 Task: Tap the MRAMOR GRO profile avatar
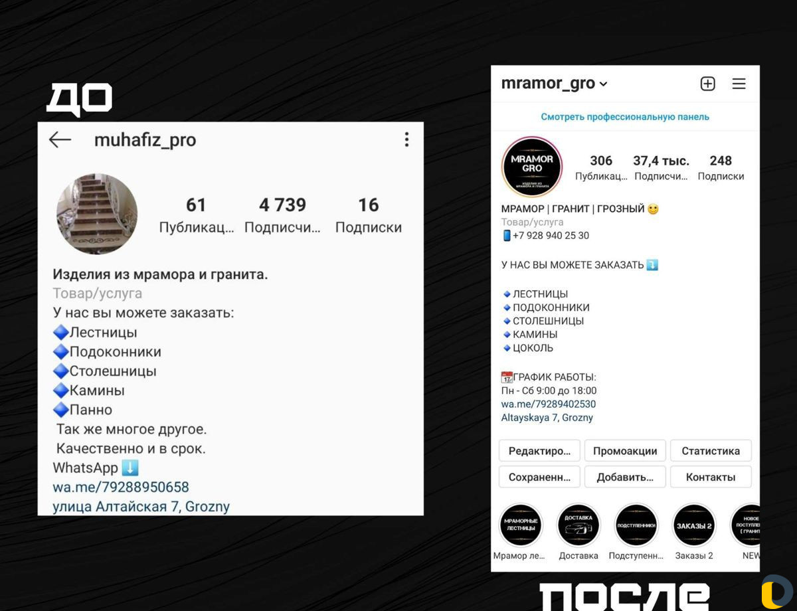click(x=532, y=167)
